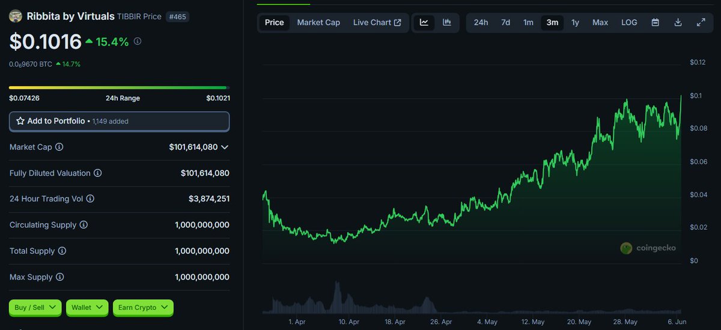This screenshot has height=330, width=721.
Task: Click the Ribbita by Virtuals title
Action: tap(71, 16)
